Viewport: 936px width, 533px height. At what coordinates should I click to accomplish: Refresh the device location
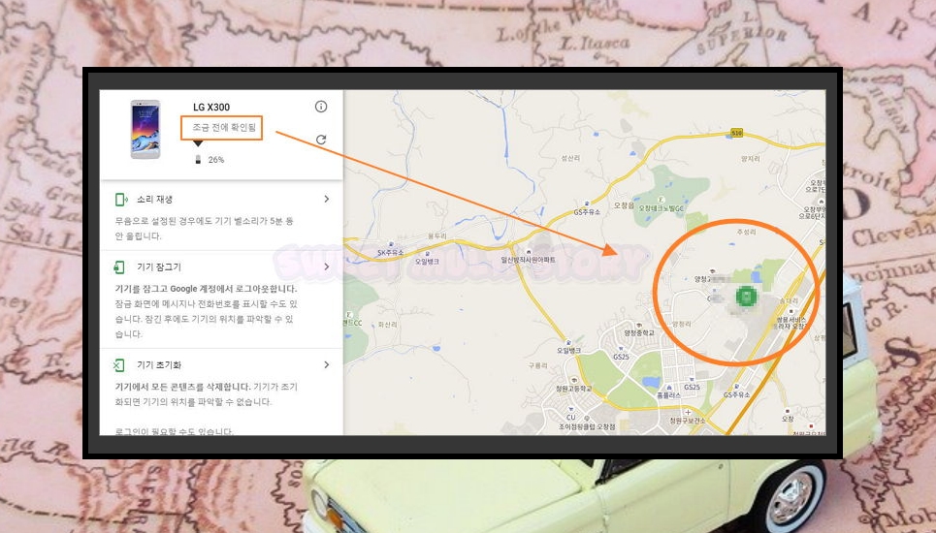click(x=321, y=140)
